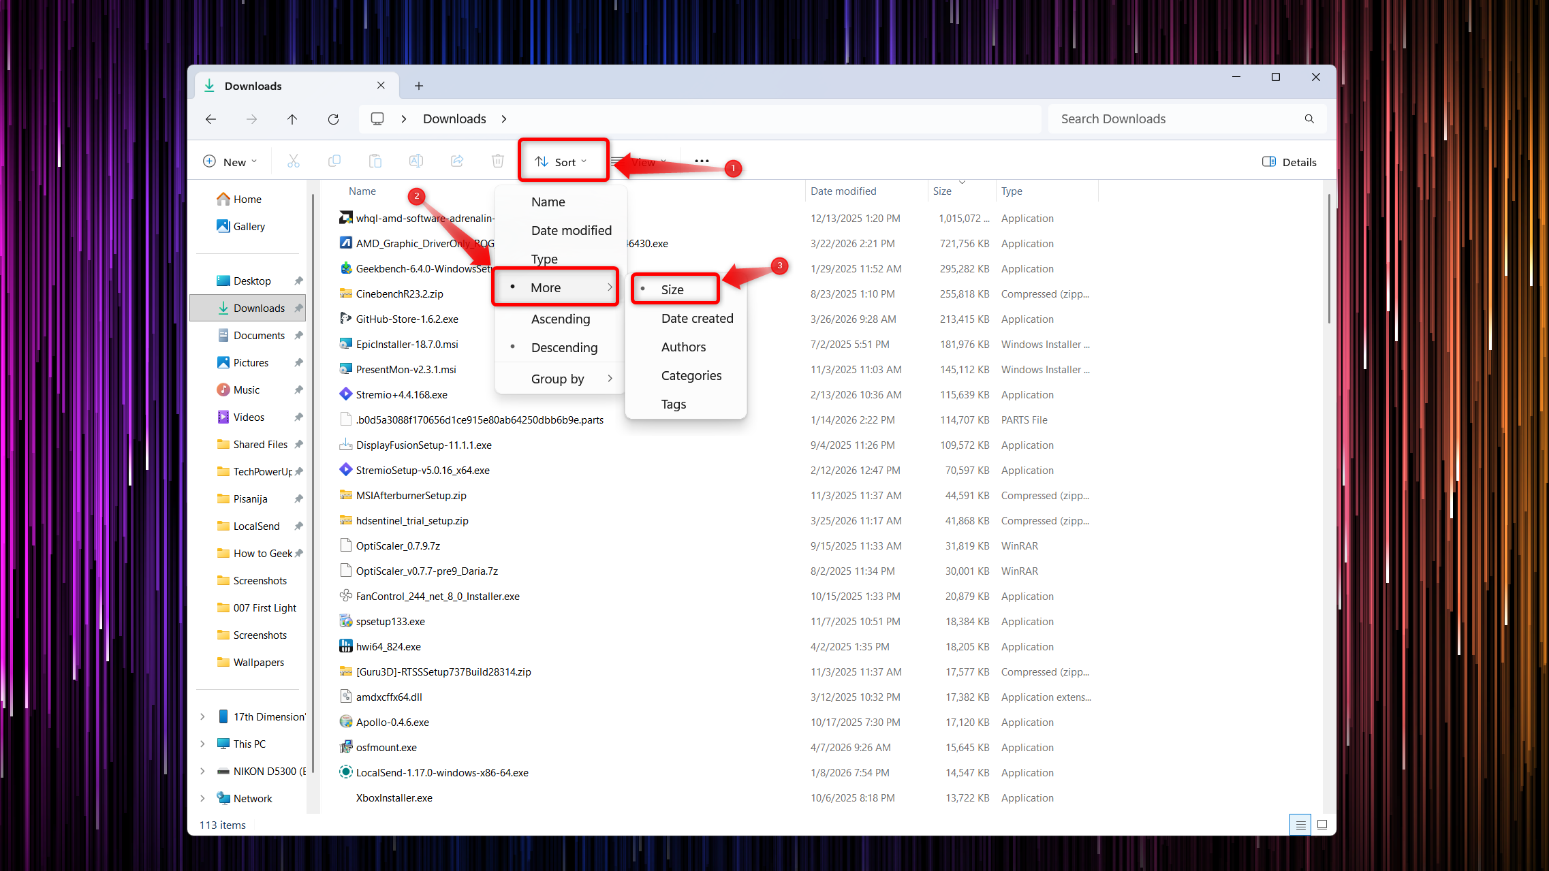The image size is (1549, 871).
Task: Select XboxInstaller.exe file
Action: (394, 797)
